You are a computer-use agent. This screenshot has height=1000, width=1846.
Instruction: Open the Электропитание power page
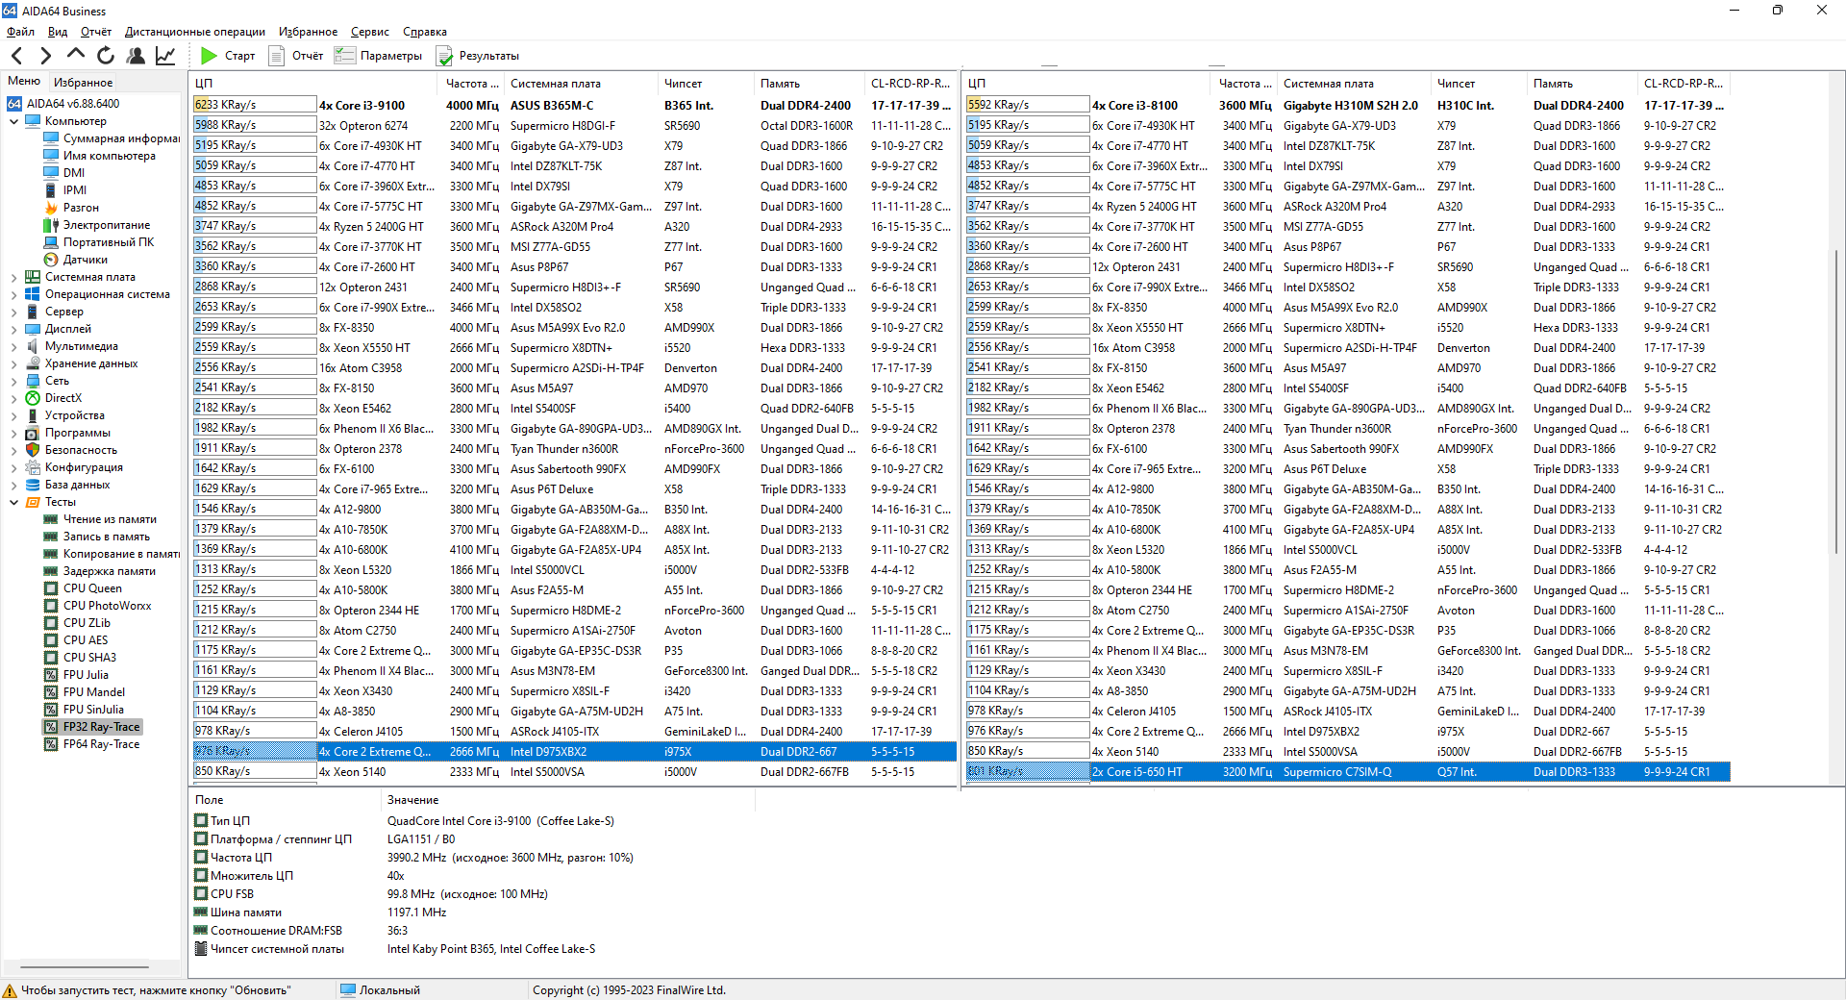(97, 225)
